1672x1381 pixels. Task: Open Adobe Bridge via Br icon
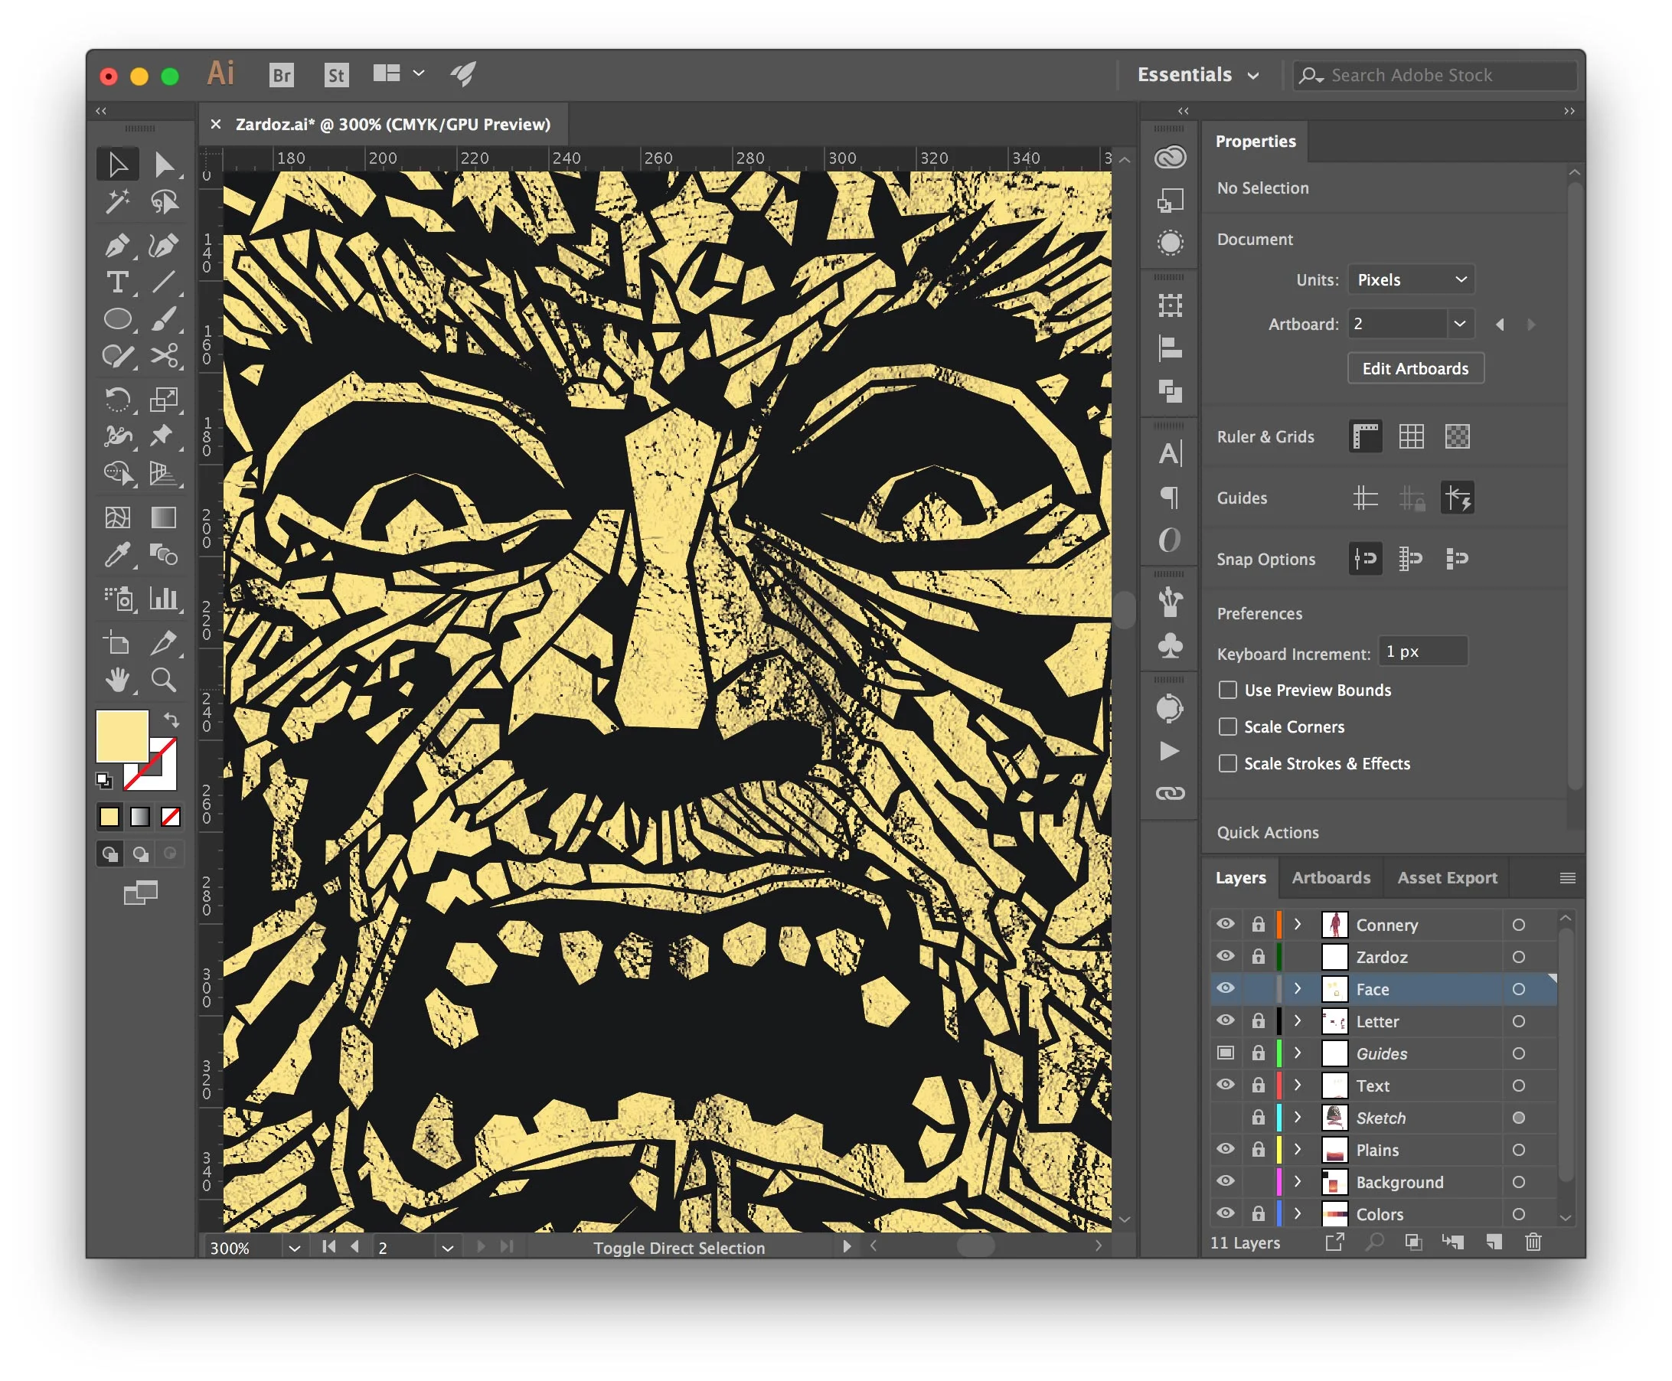pyautogui.click(x=282, y=75)
